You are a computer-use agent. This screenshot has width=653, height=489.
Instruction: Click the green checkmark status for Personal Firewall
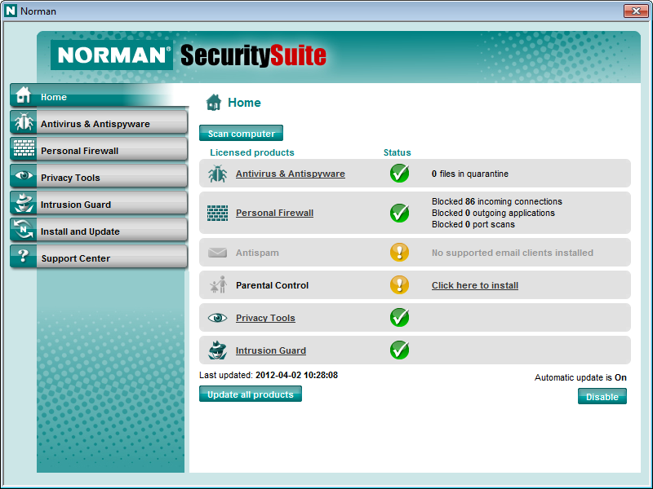tap(399, 213)
